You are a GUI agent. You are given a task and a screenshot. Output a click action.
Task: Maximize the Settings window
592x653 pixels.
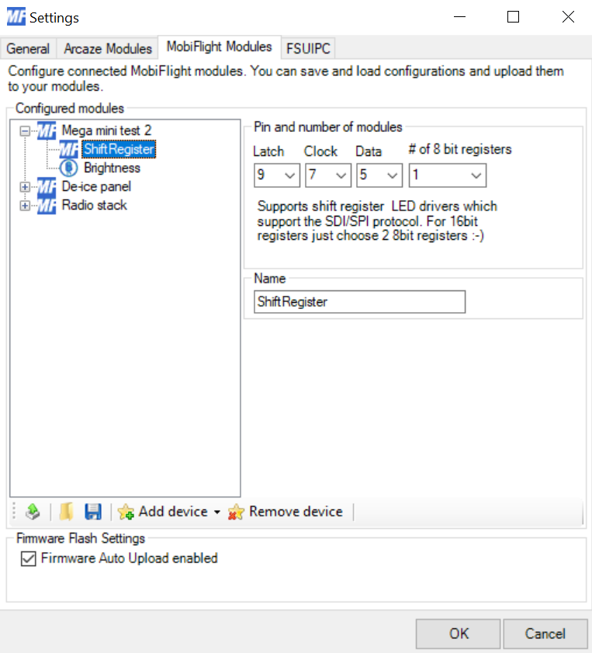(513, 17)
